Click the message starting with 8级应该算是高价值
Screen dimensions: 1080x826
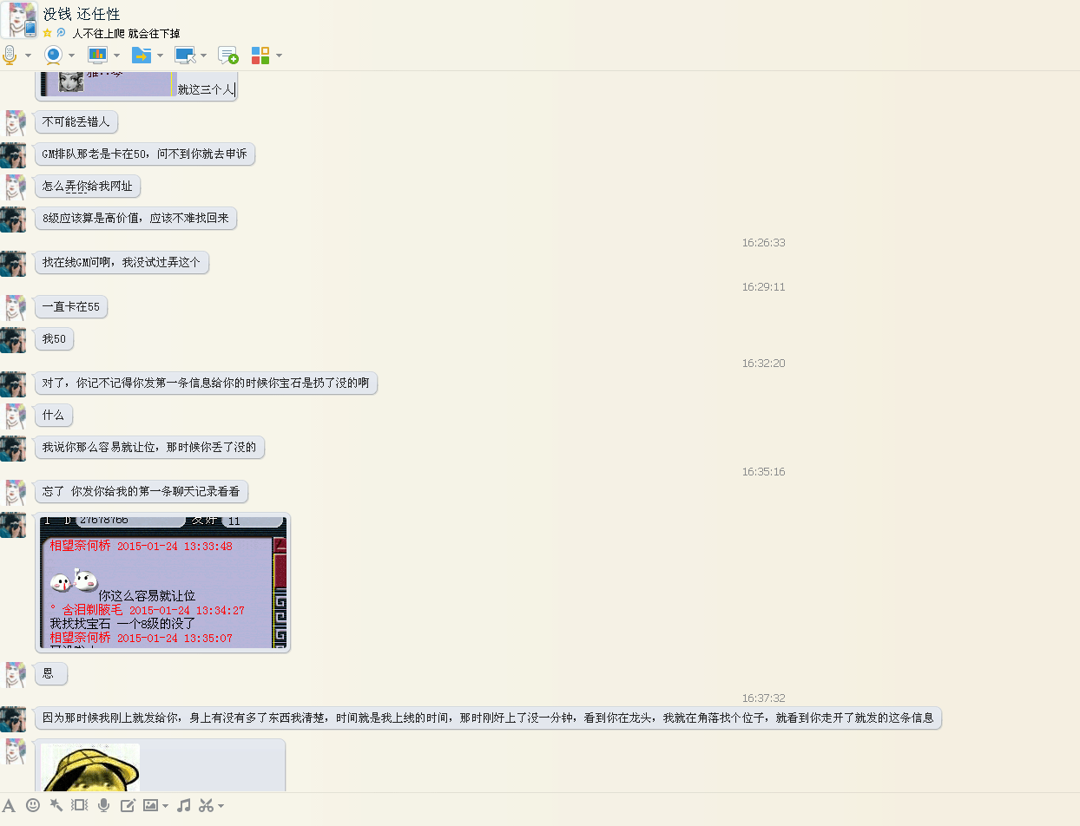(136, 219)
